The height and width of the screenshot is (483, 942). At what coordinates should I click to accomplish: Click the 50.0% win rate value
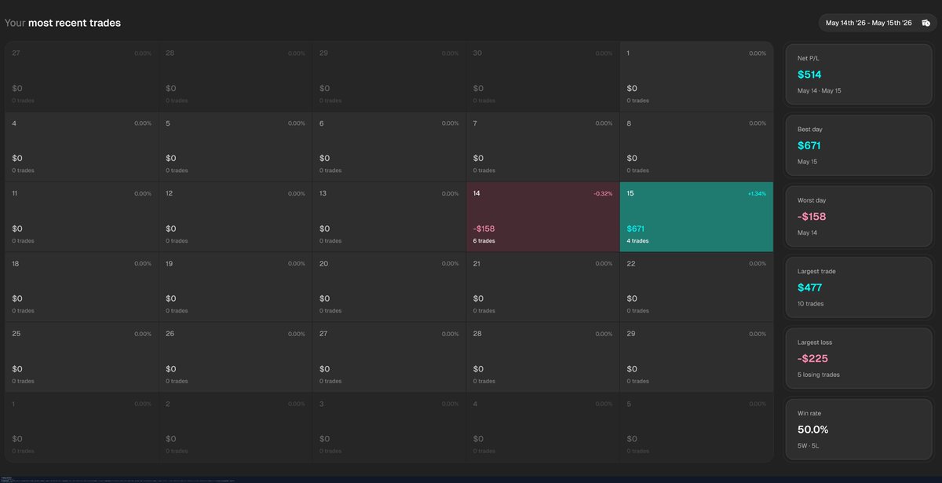(x=812, y=430)
